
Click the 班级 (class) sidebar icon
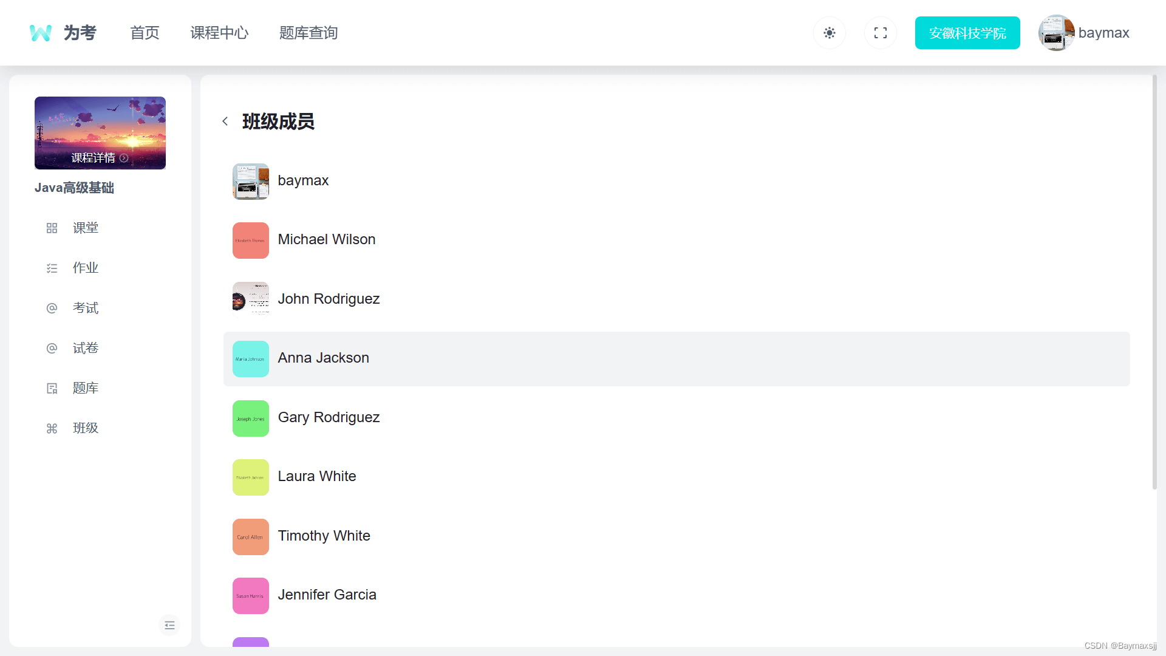click(52, 428)
